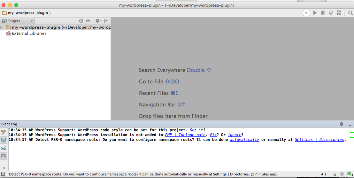Select the my-wordpress-plugin project folder row

[55, 27]
